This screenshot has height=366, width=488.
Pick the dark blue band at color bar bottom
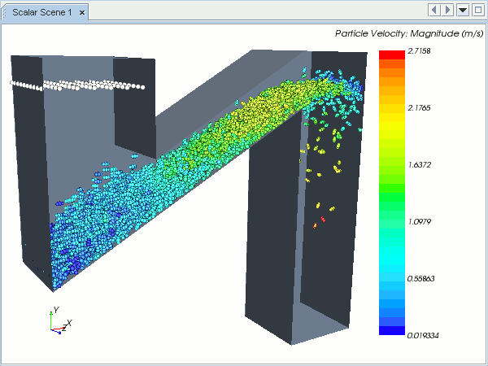point(391,329)
